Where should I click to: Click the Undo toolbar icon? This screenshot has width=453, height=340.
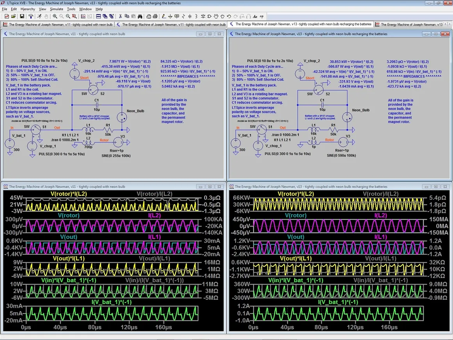tap(229, 16)
